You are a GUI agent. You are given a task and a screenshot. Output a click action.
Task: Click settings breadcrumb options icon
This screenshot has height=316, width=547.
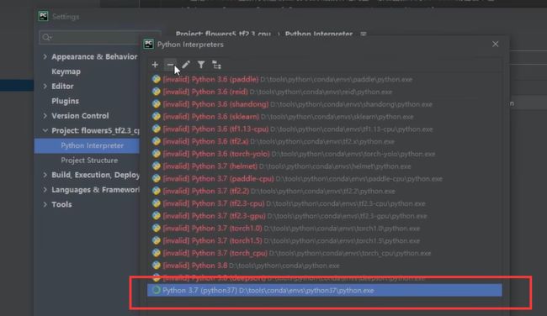point(364,34)
